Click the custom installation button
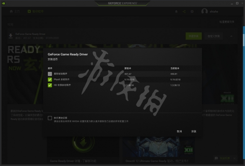The image size is (245, 166). (214, 36)
